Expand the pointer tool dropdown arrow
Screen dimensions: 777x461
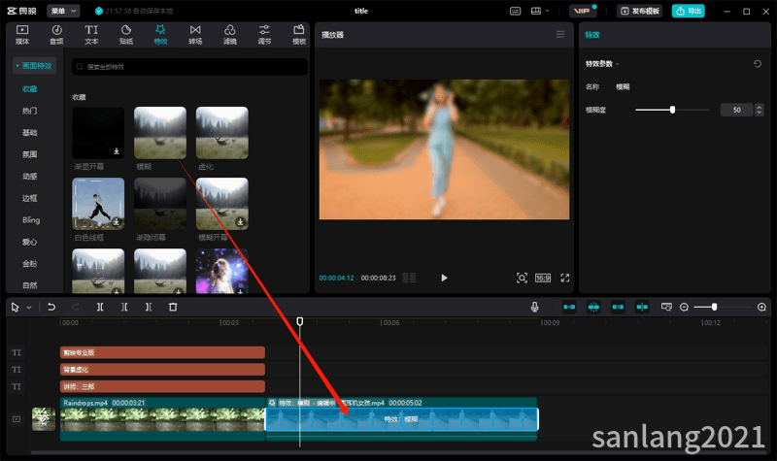click(x=29, y=308)
